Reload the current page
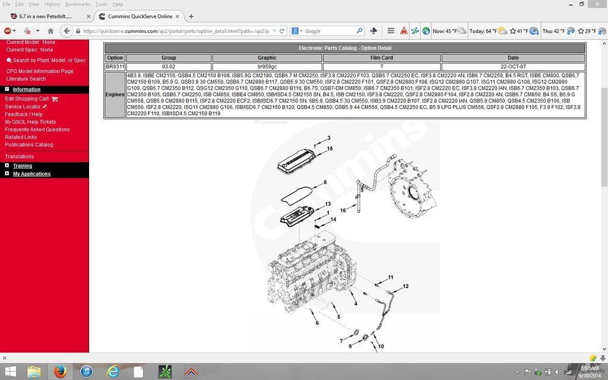This screenshot has height=380, width=608. [x=282, y=31]
